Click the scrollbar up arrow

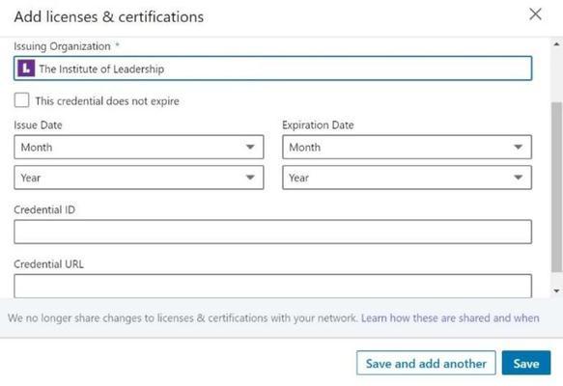556,44
